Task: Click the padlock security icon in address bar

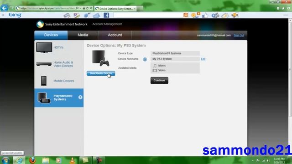Action: coord(84,8)
